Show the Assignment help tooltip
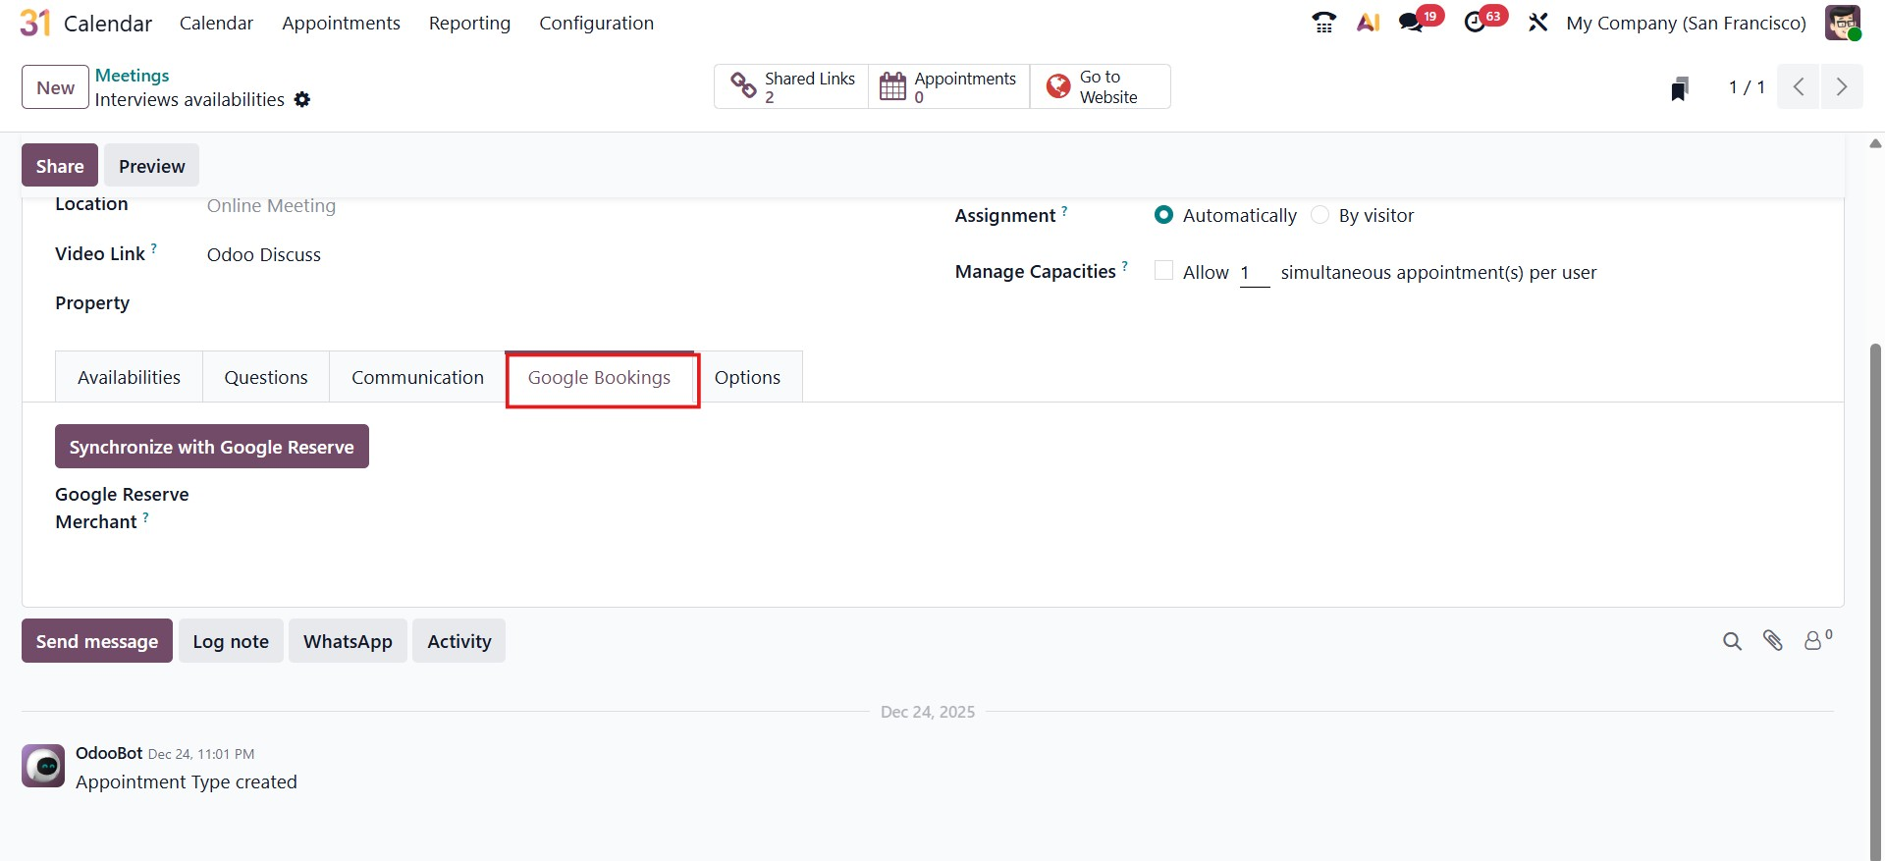 (x=1064, y=210)
